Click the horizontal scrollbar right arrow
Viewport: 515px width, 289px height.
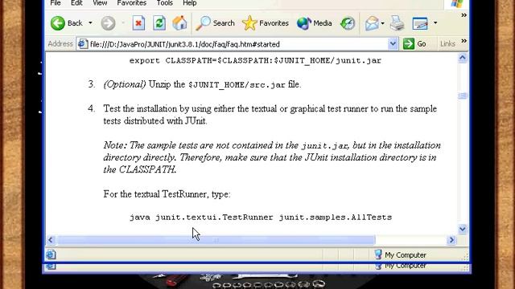click(451, 240)
